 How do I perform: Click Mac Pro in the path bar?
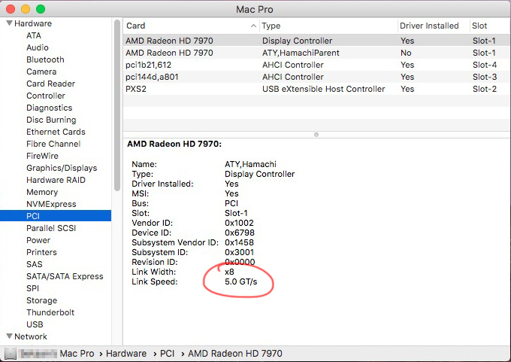tap(77, 354)
